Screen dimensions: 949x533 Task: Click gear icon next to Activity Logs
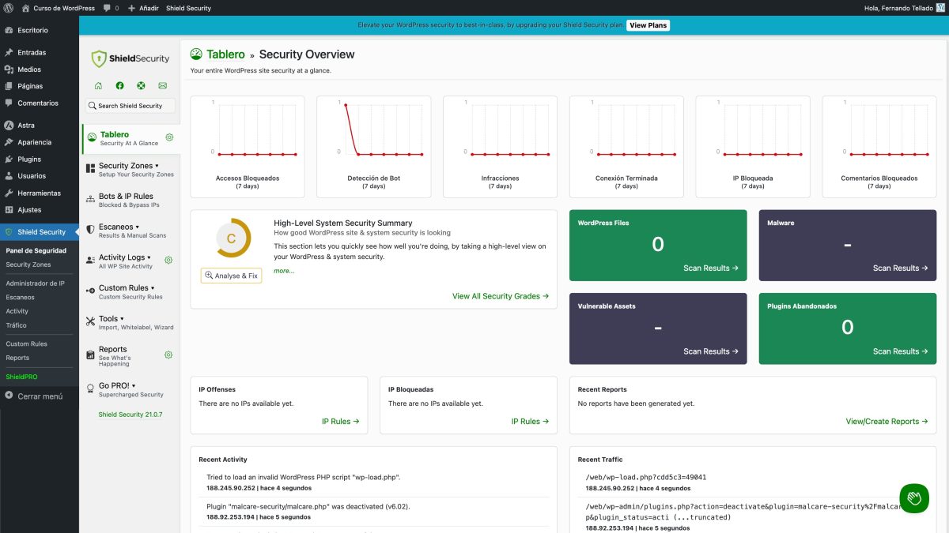click(168, 260)
